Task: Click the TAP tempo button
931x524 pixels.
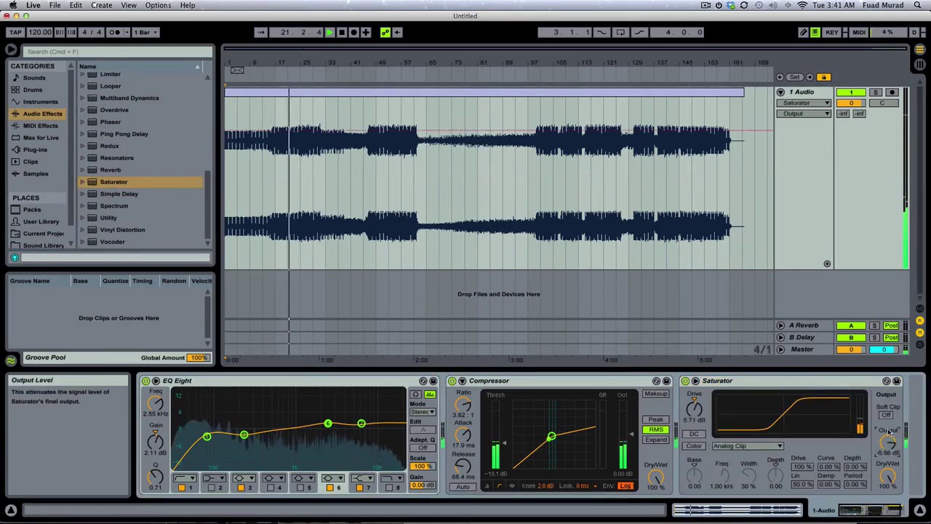Action: [15, 32]
